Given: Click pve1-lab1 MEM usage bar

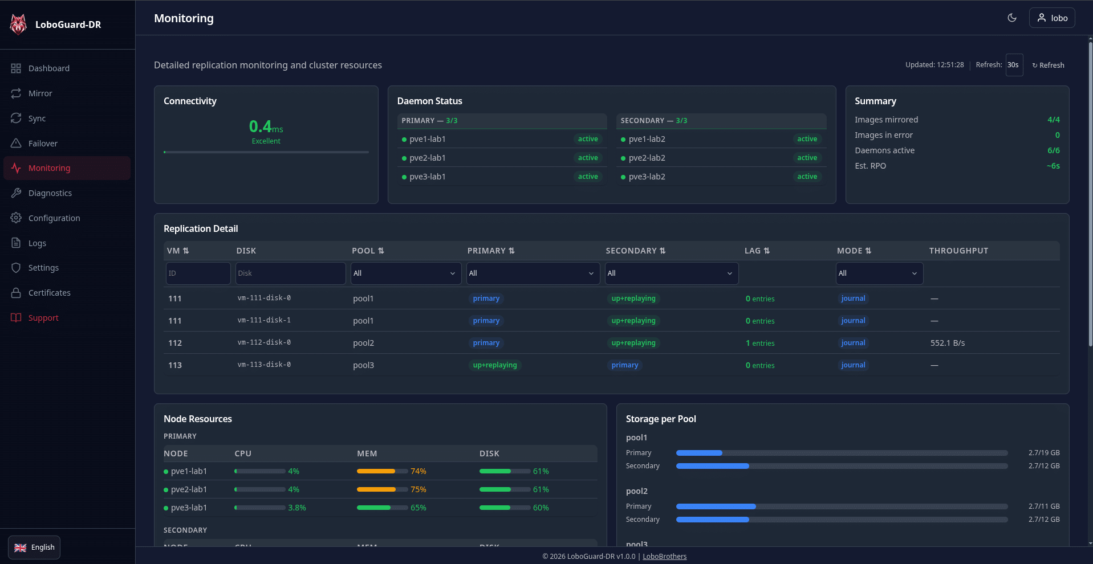Looking at the screenshot, I should [383, 471].
